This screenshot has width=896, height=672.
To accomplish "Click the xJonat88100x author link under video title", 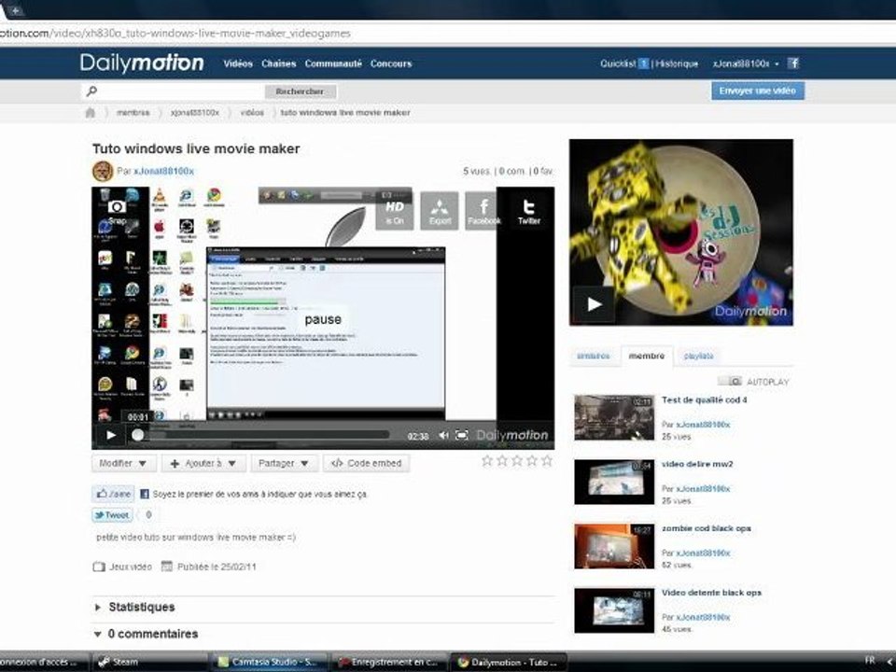I will pos(163,171).
